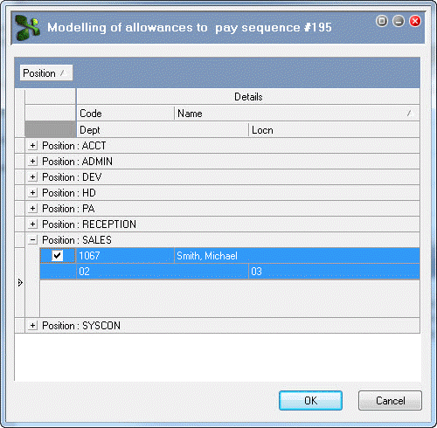Click the Cancel button
437x428 pixels.
tap(390, 401)
